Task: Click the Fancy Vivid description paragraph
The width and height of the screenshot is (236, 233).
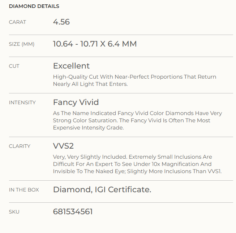Action: (x=138, y=120)
